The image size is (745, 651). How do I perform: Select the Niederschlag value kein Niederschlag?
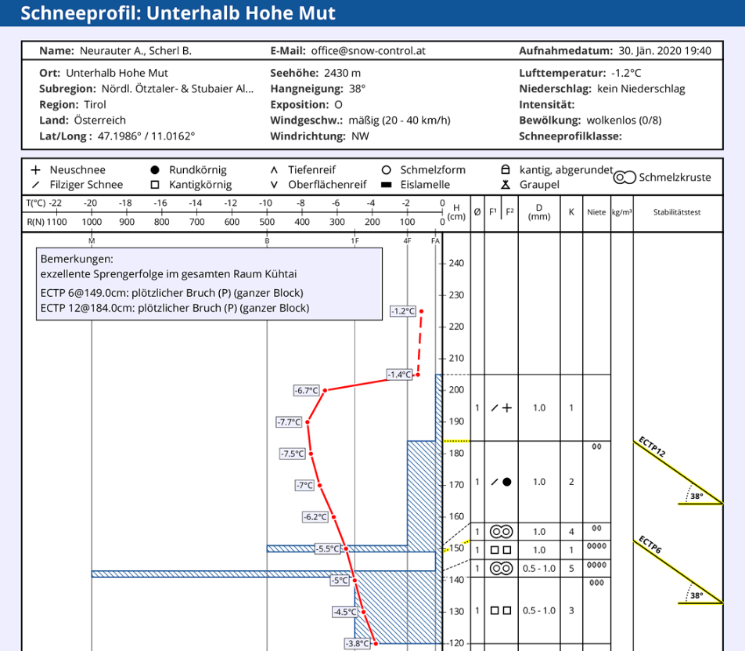tap(641, 89)
